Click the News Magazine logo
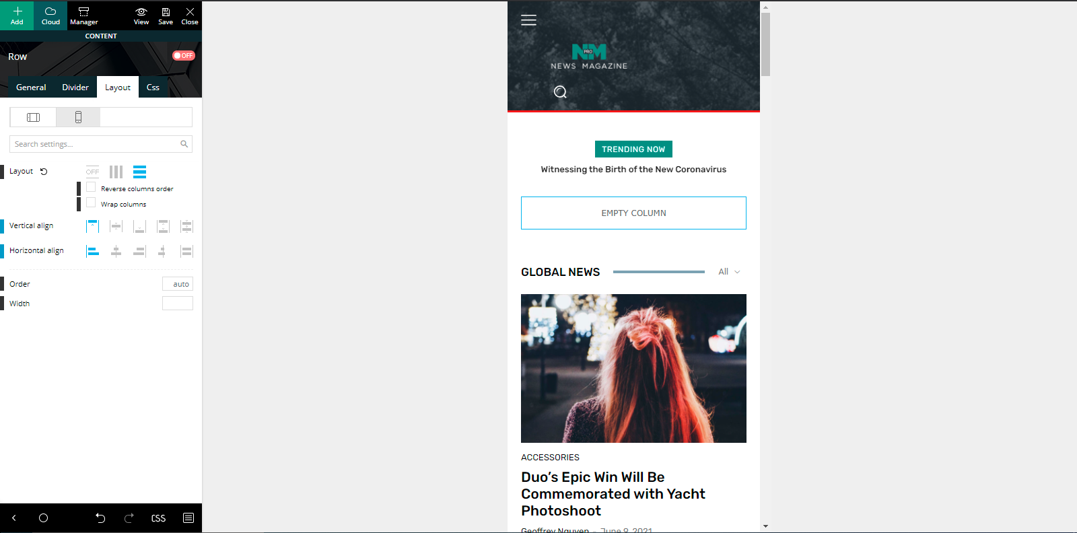The width and height of the screenshot is (1077, 533). pos(589,57)
